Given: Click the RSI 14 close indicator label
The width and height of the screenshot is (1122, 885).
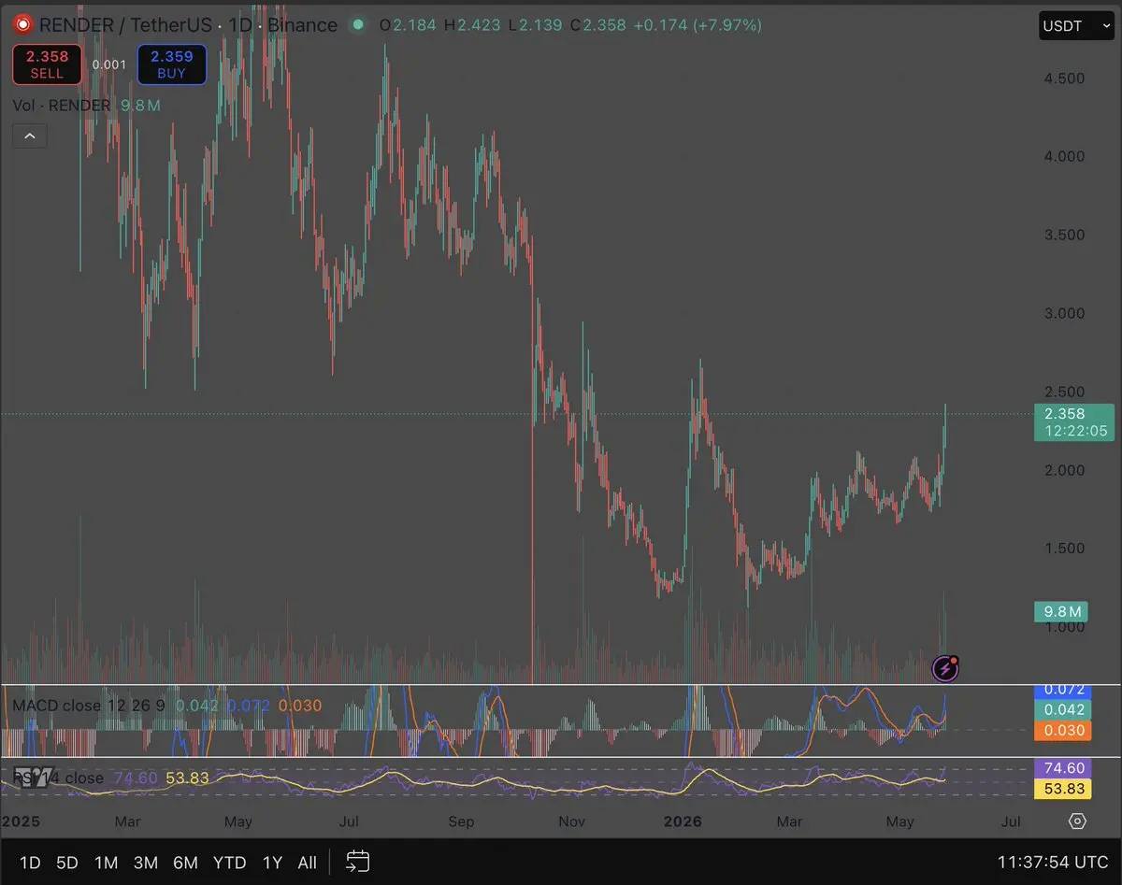Looking at the screenshot, I should click(58, 778).
